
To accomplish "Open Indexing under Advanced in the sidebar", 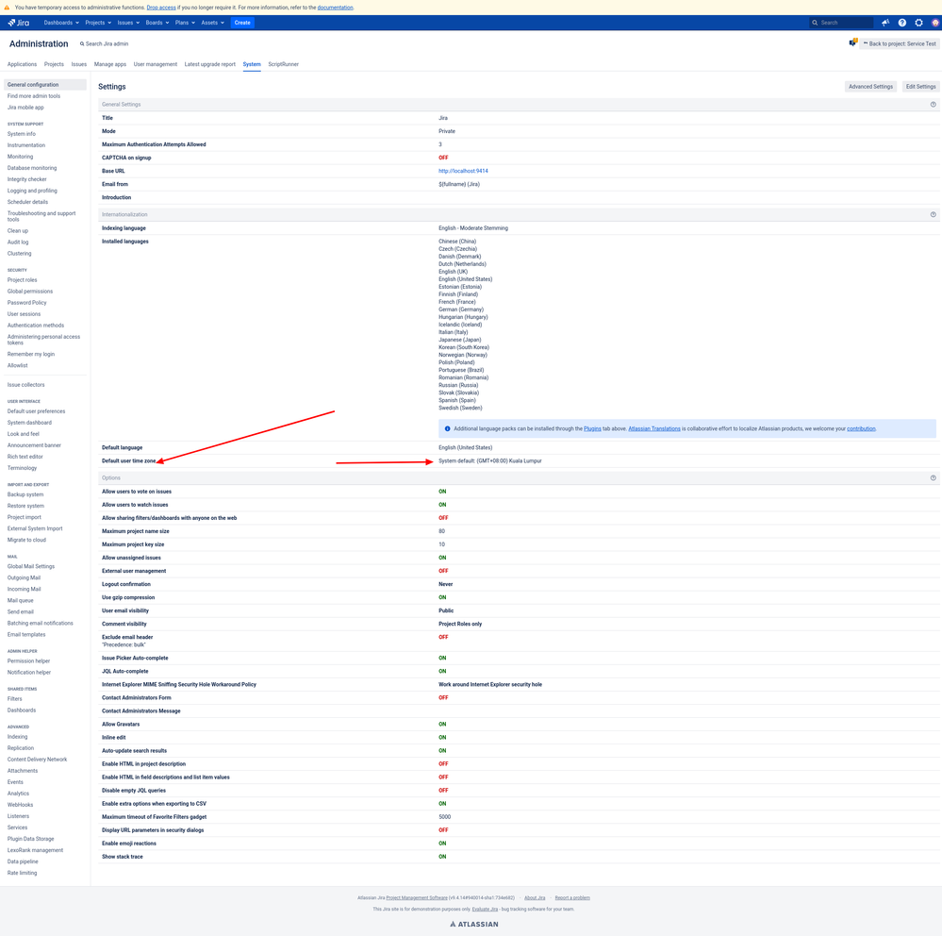I will [17, 737].
